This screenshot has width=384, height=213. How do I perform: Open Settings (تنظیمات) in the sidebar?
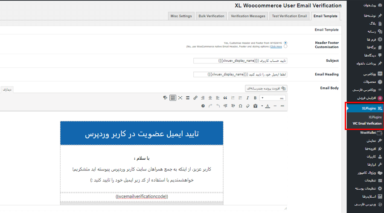(x=370, y=181)
